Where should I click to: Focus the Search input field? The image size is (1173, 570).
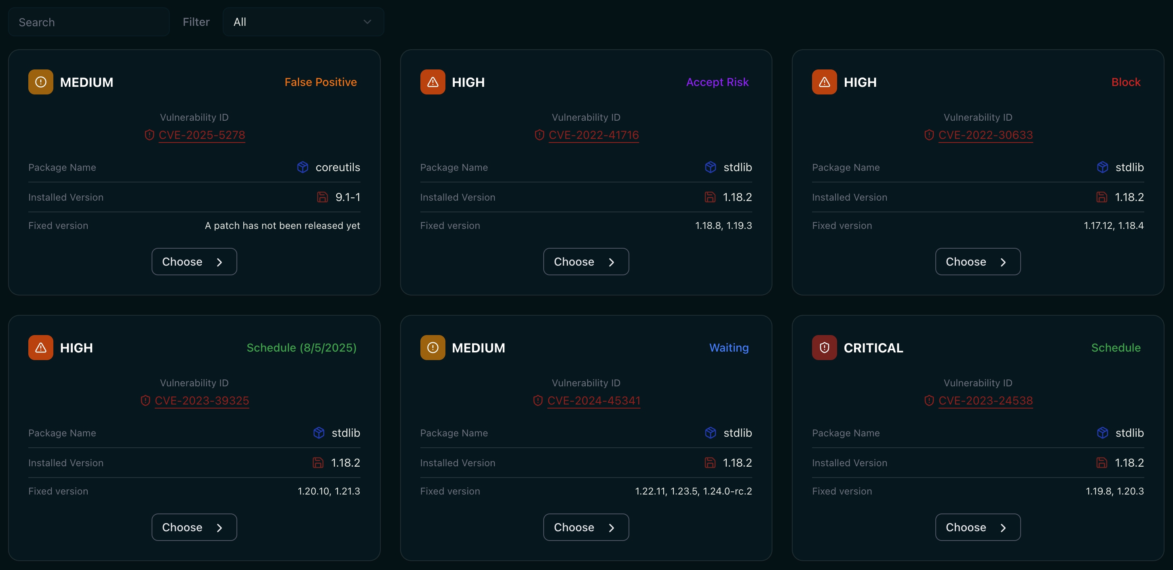click(x=89, y=22)
